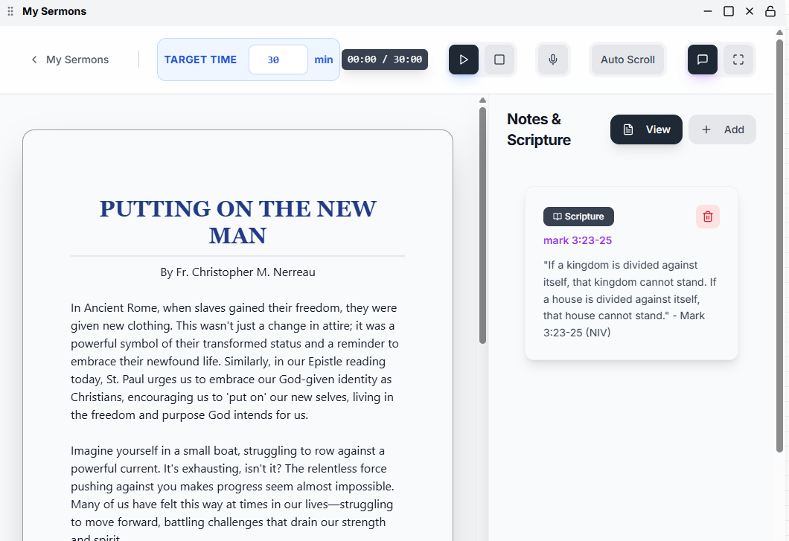The width and height of the screenshot is (789, 541).
Task: Open the mark 3:23-25 reference link
Action: (x=577, y=240)
